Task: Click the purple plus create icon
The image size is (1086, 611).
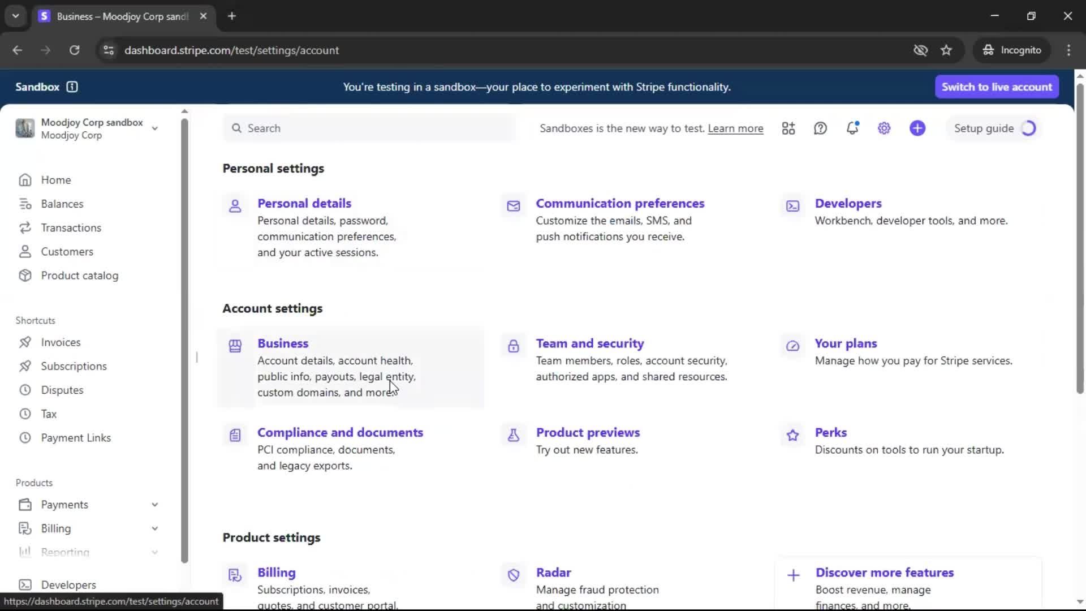Action: 917,128
